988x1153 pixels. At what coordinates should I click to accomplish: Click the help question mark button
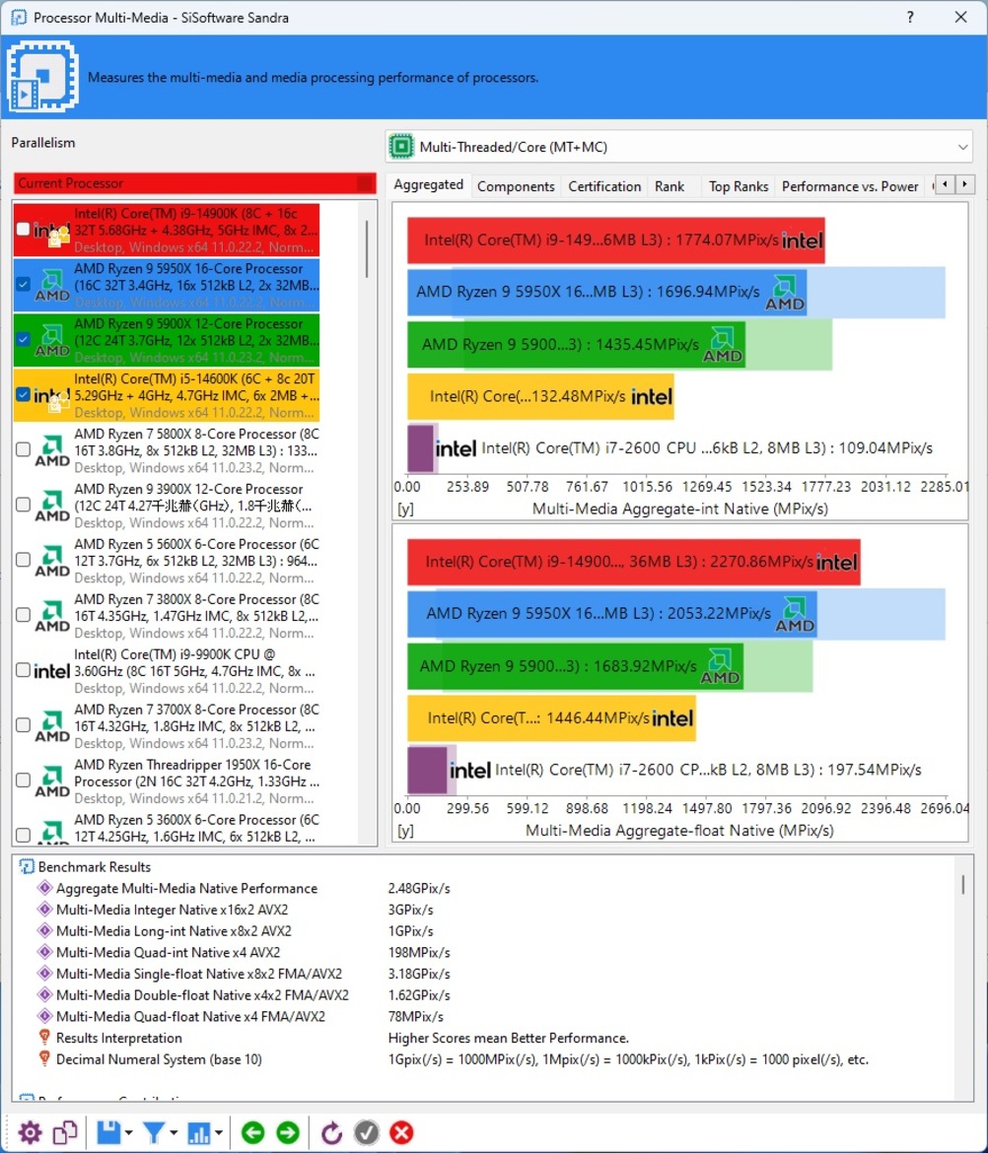(x=910, y=17)
